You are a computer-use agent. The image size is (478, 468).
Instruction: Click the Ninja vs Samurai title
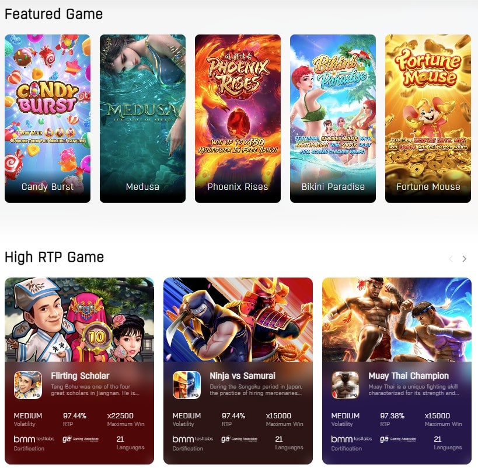(x=242, y=376)
